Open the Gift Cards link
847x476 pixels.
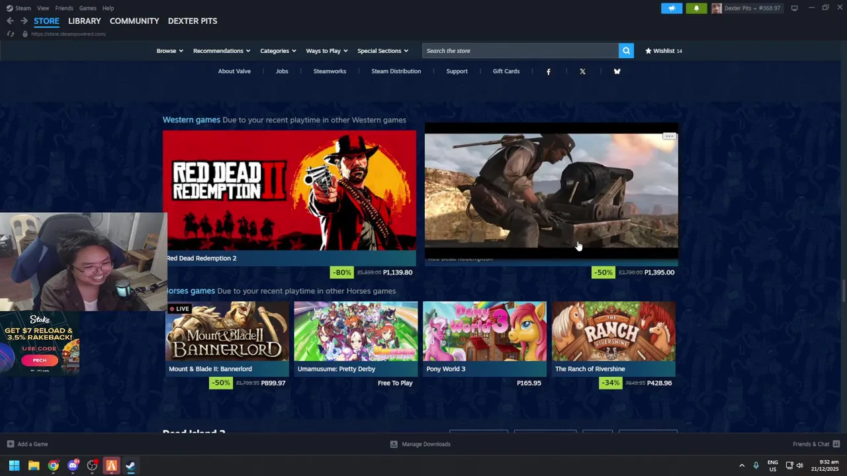tap(506, 71)
